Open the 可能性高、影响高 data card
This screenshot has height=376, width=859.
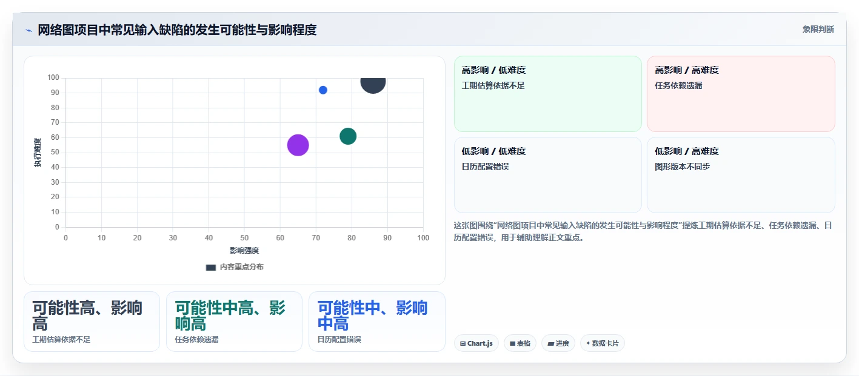[x=92, y=322]
